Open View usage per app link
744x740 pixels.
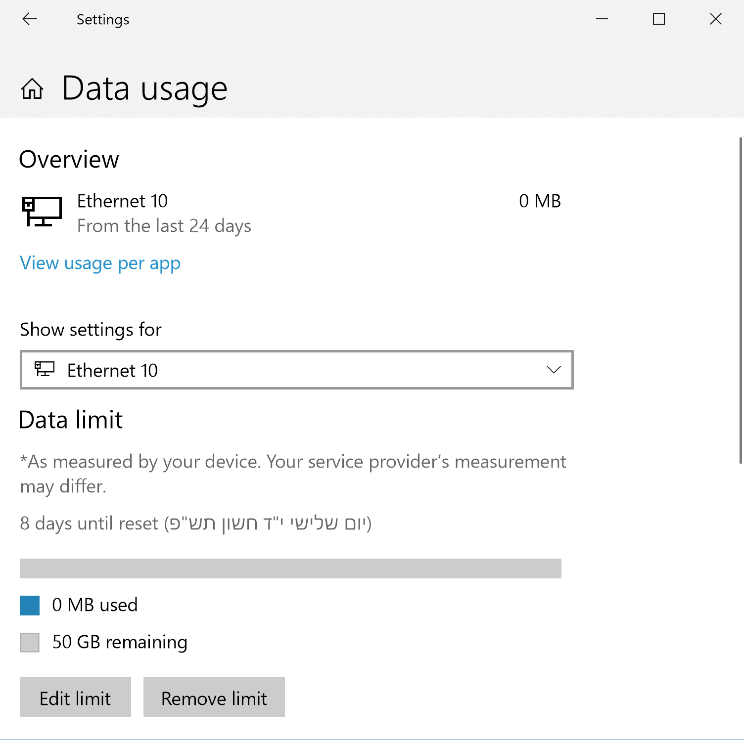click(x=100, y=263)
